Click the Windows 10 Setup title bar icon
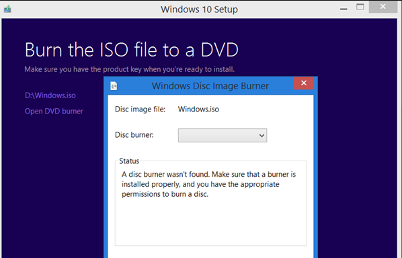This screenshot has height=258, width=402. (7, 9)
